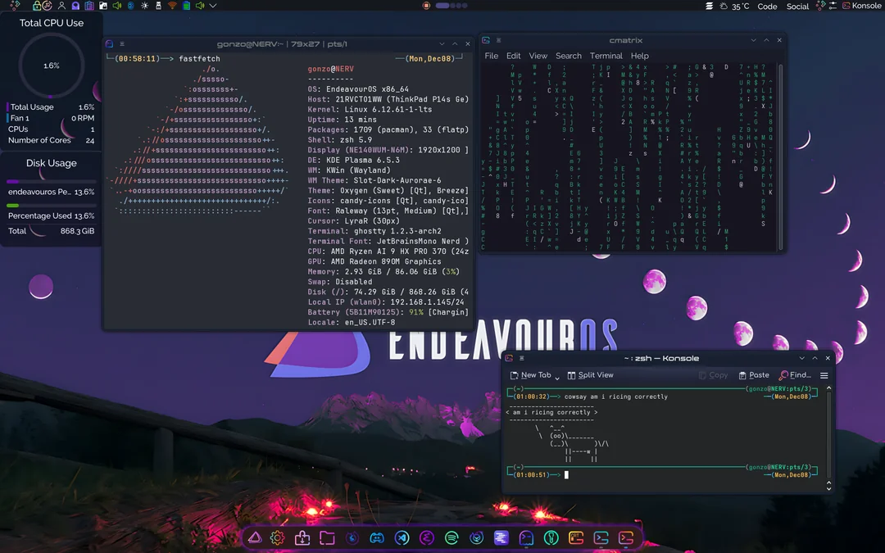Image resolution: width=885 pixels, height=553 pixels.
Task: Open the Konsole hamburger menu
Action: coord(824,375)
